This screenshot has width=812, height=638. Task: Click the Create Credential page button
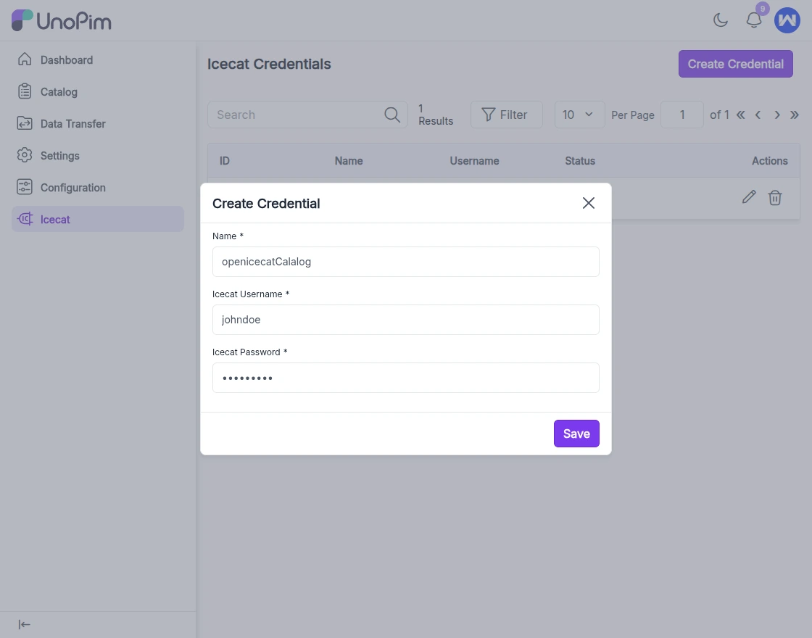point(735,64)
